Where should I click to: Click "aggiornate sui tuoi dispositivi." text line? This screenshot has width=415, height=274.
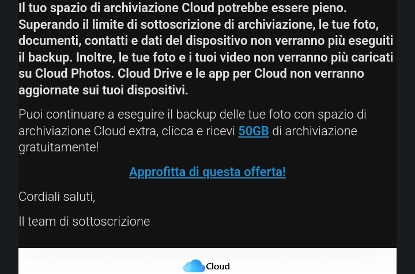pyautogui.click(x=103, y=90)
